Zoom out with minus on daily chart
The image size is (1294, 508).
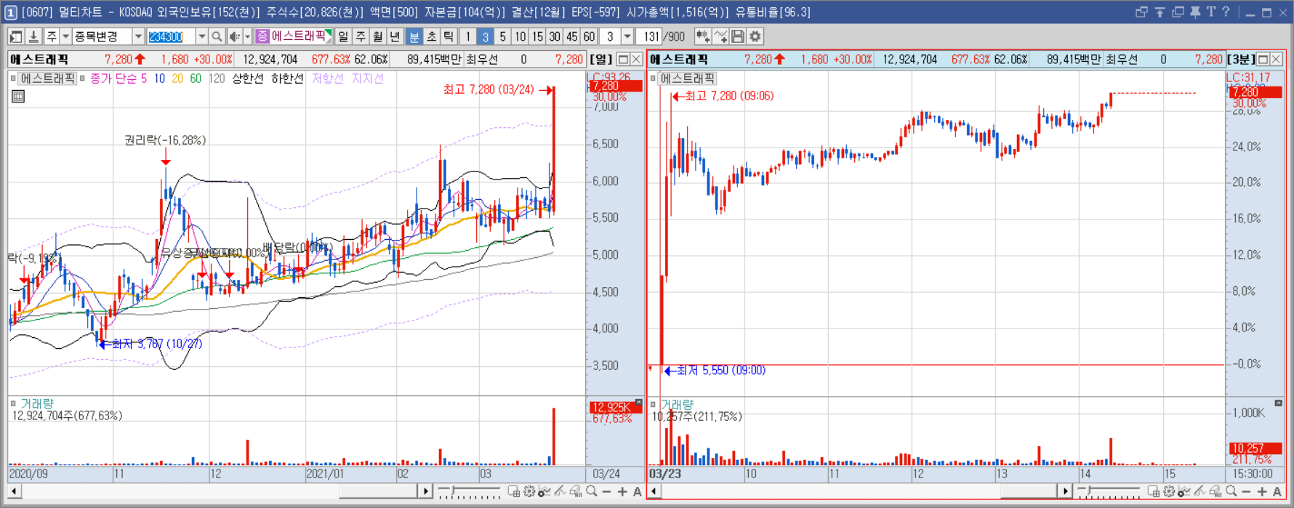[x=607, y=492]
